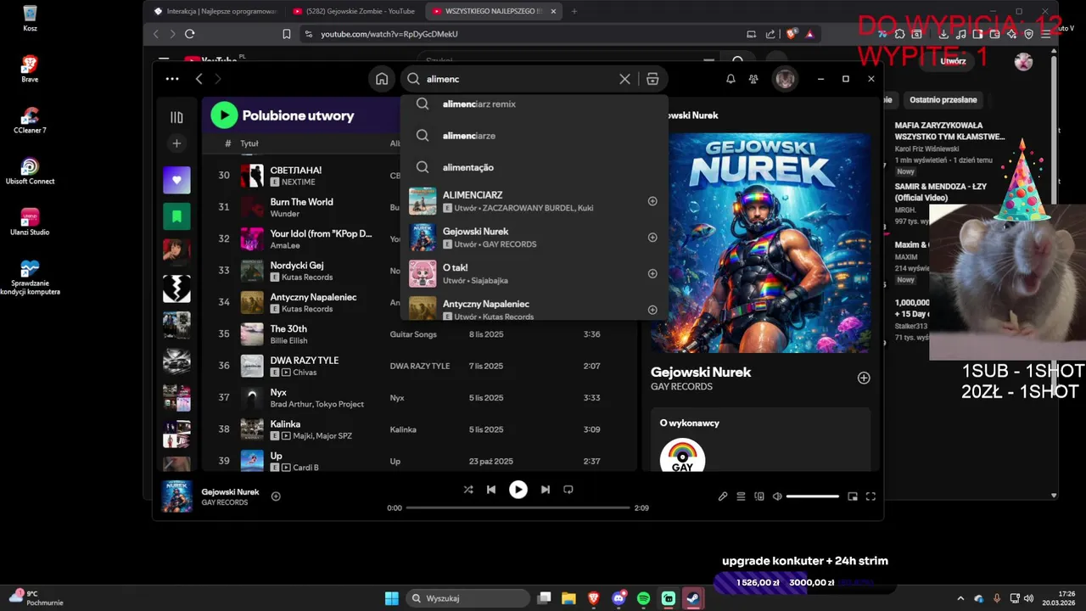Select 'Ostatnio przesłane' chip on YouTube
Image resolution: width=1086 pixels, height=611 pixels.
[943, 99]
